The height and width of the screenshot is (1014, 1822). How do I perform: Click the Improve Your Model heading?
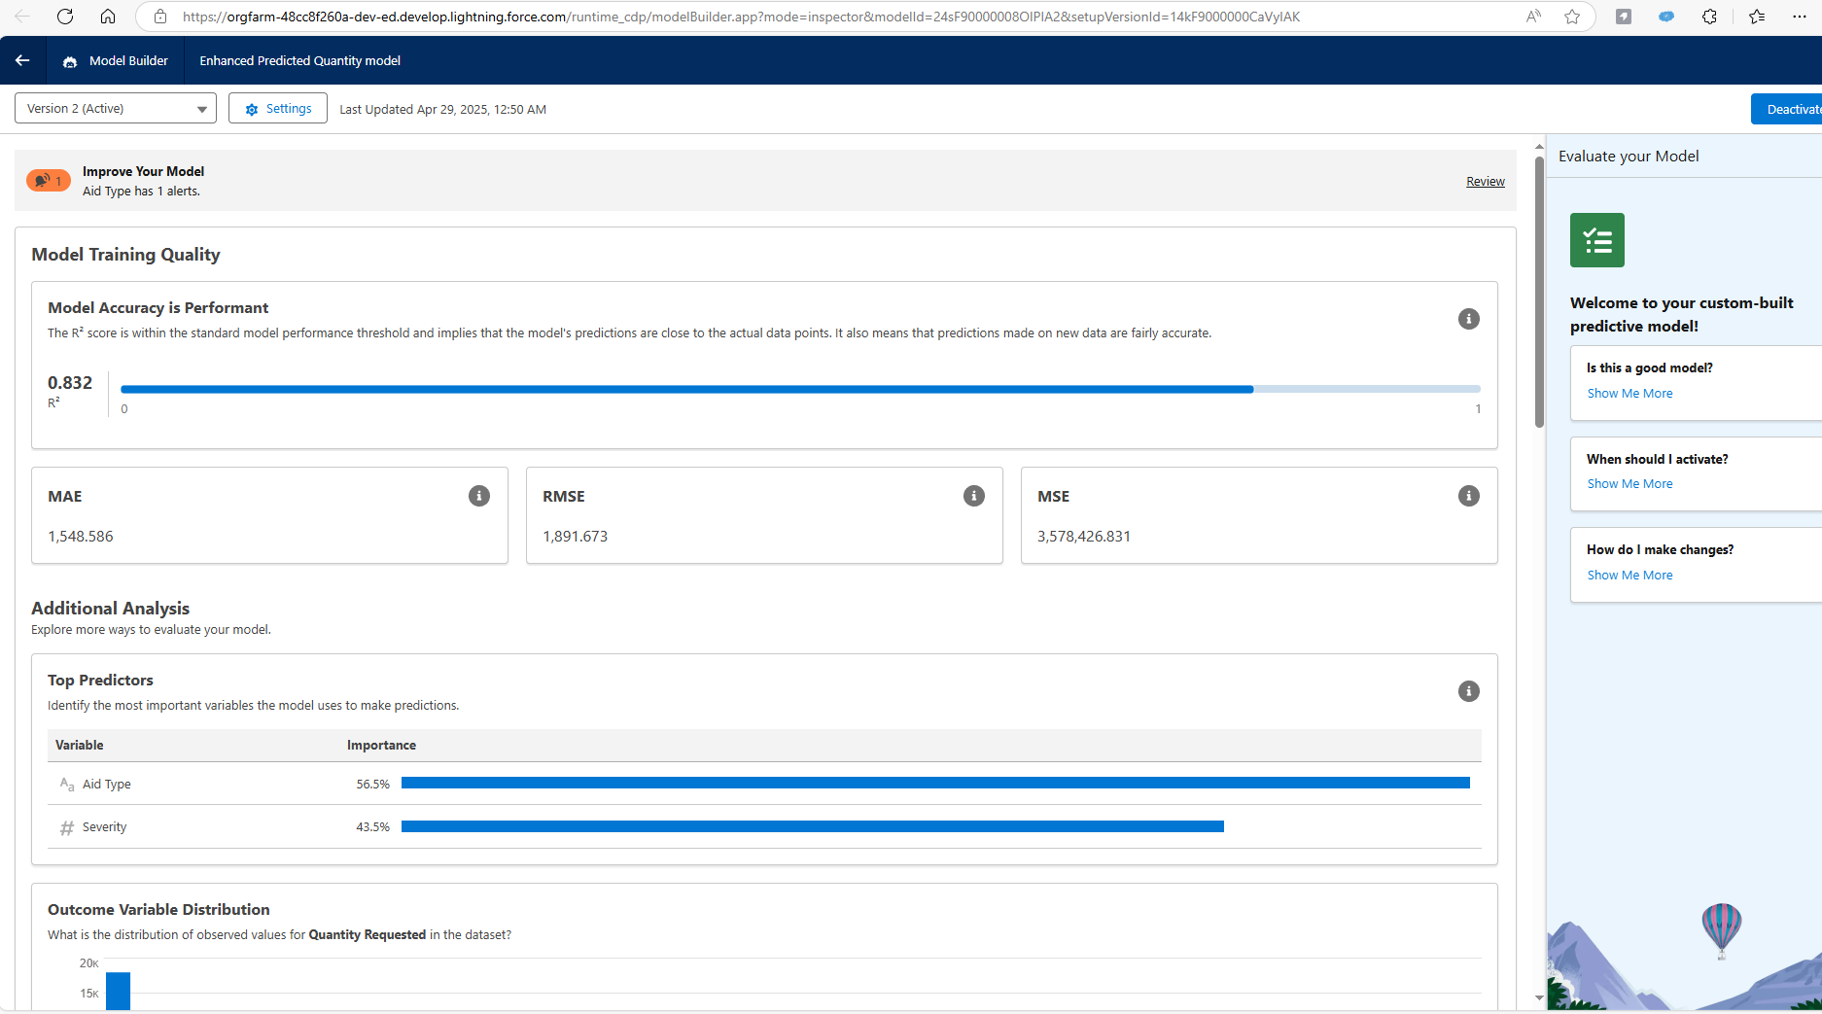click(144, 172)
